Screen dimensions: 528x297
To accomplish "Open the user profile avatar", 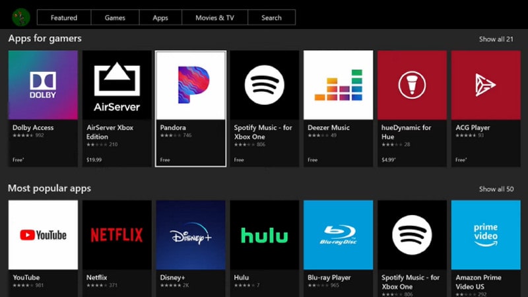I will point(21,17).
